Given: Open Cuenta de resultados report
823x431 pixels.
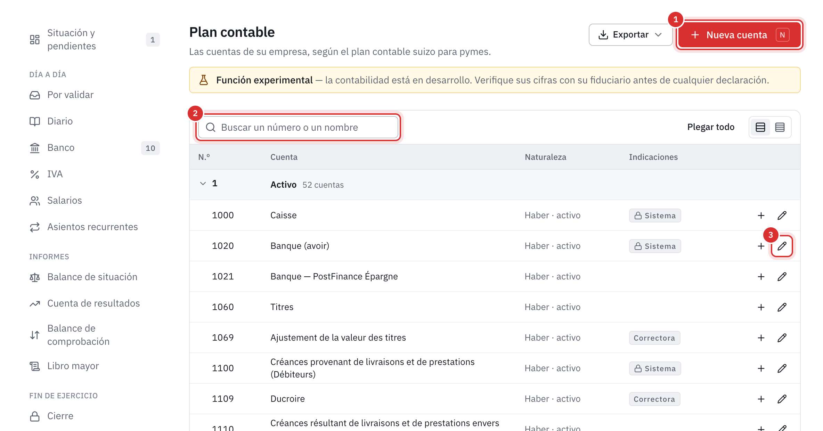Looking at the screenshot, I should 94,303.
